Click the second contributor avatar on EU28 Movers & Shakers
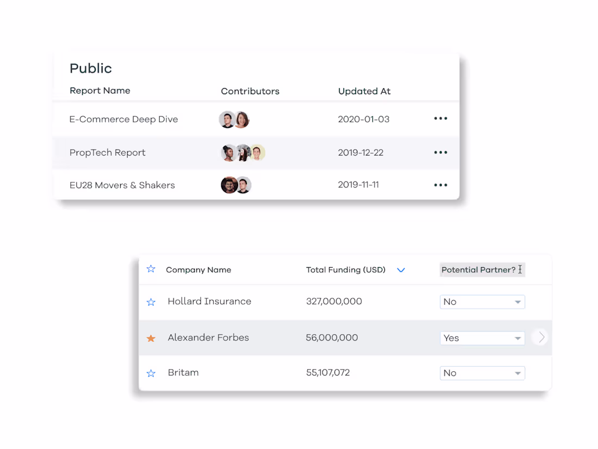 tap(244, 185)
